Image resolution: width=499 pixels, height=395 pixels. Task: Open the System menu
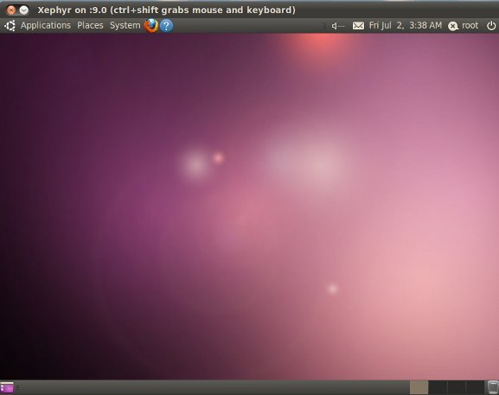pos(125,25)
